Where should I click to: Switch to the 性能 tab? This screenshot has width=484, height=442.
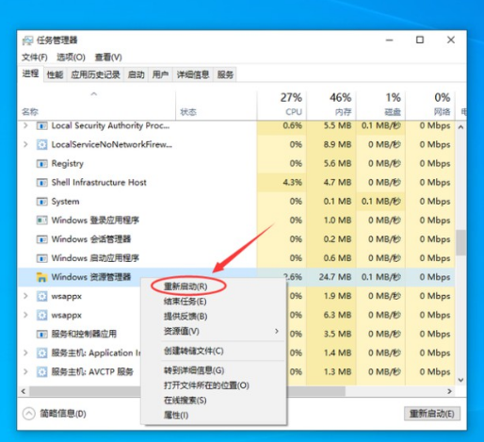[x=55, y=74]
